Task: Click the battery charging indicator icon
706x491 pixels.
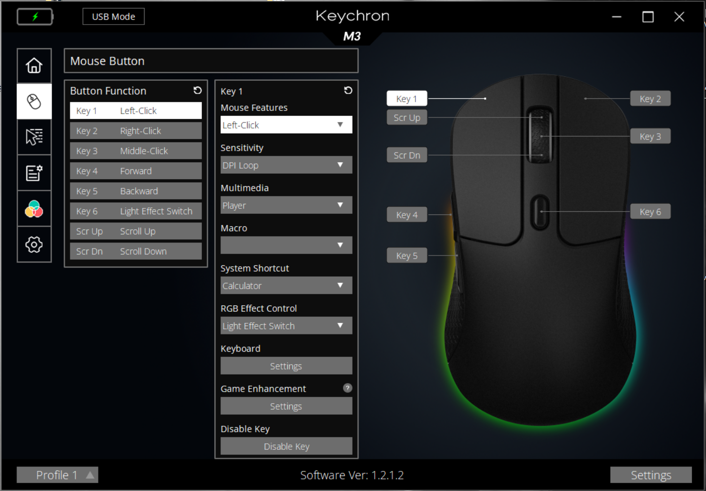Action: (x=35, y=17)
